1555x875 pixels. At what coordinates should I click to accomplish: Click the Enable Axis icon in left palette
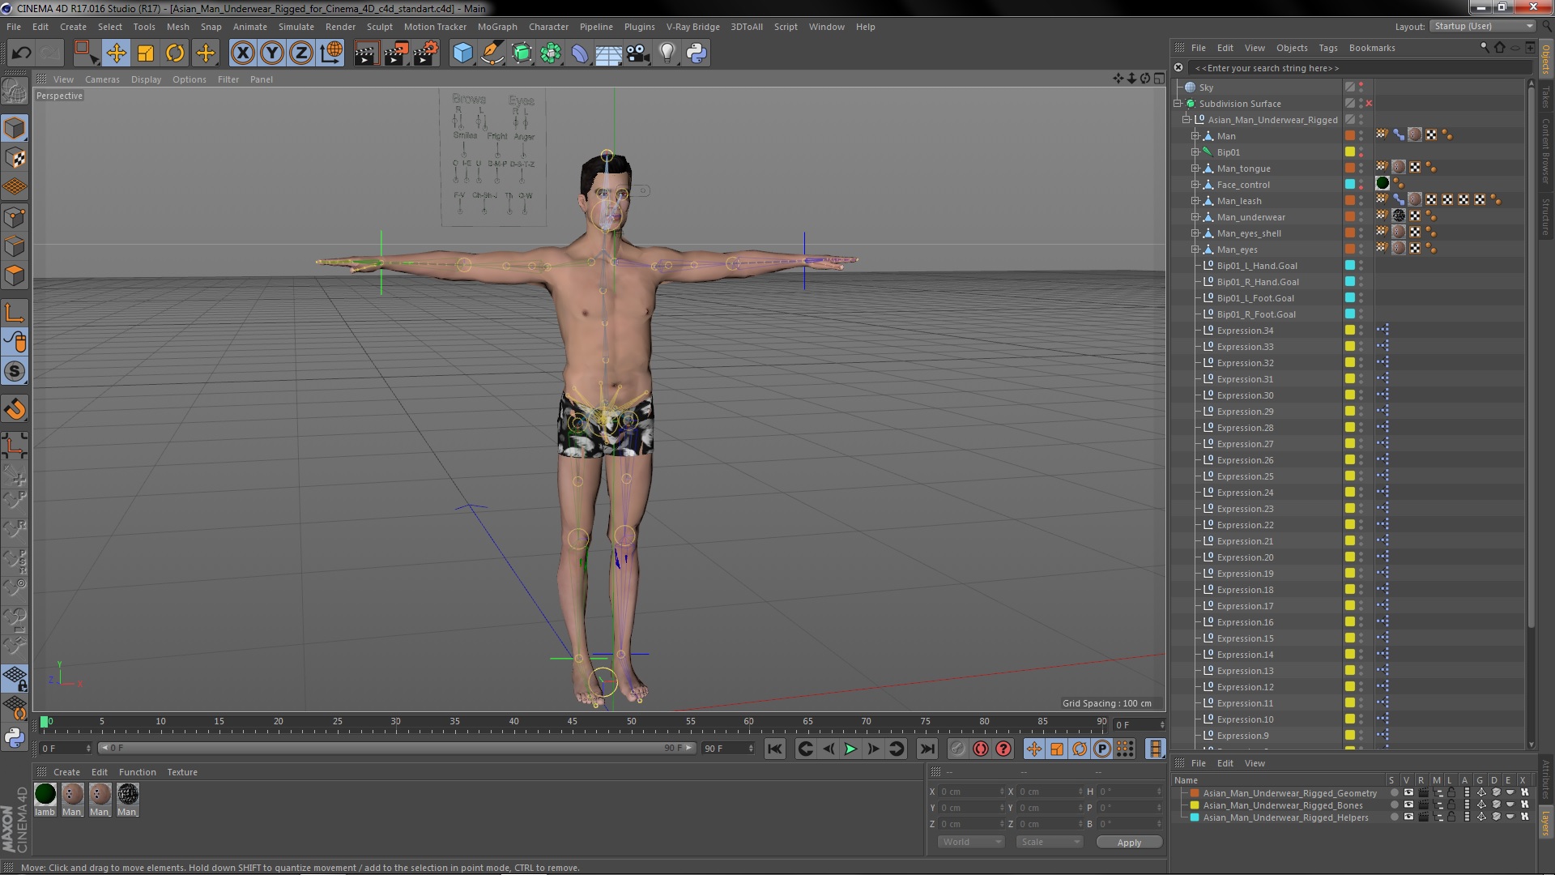(x=15, y=314)
